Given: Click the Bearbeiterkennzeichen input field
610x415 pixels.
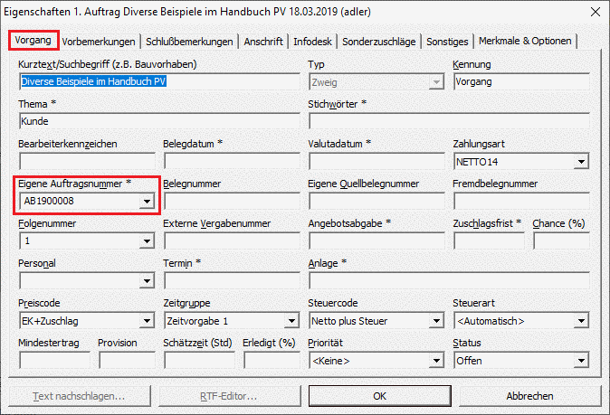Looking at the screenshot, I should tap(87, 161).
